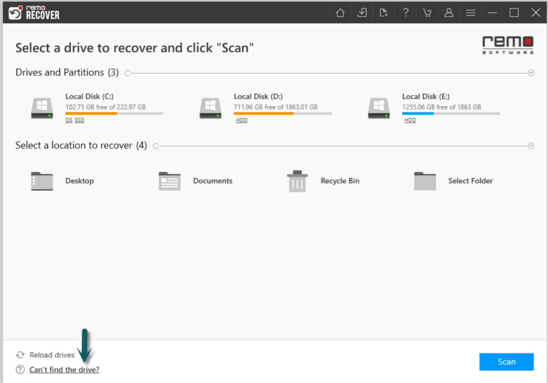Click the import/load session icon in title bar
Screen dimensions: 548x383
click(362, 13)
